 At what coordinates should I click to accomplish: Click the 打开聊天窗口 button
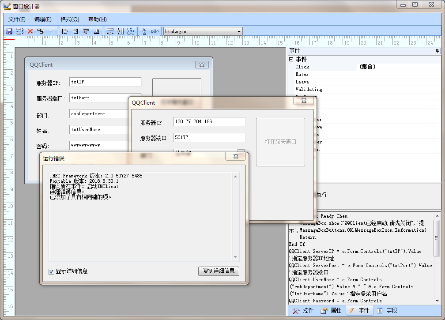(x=280, y=142)
